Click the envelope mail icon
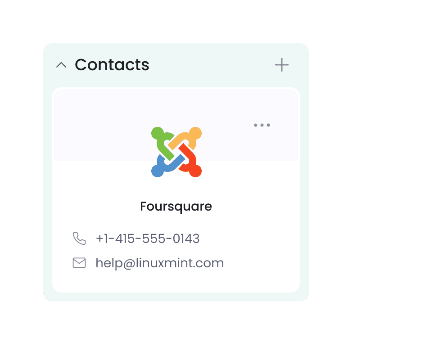 tap(79, 263)
